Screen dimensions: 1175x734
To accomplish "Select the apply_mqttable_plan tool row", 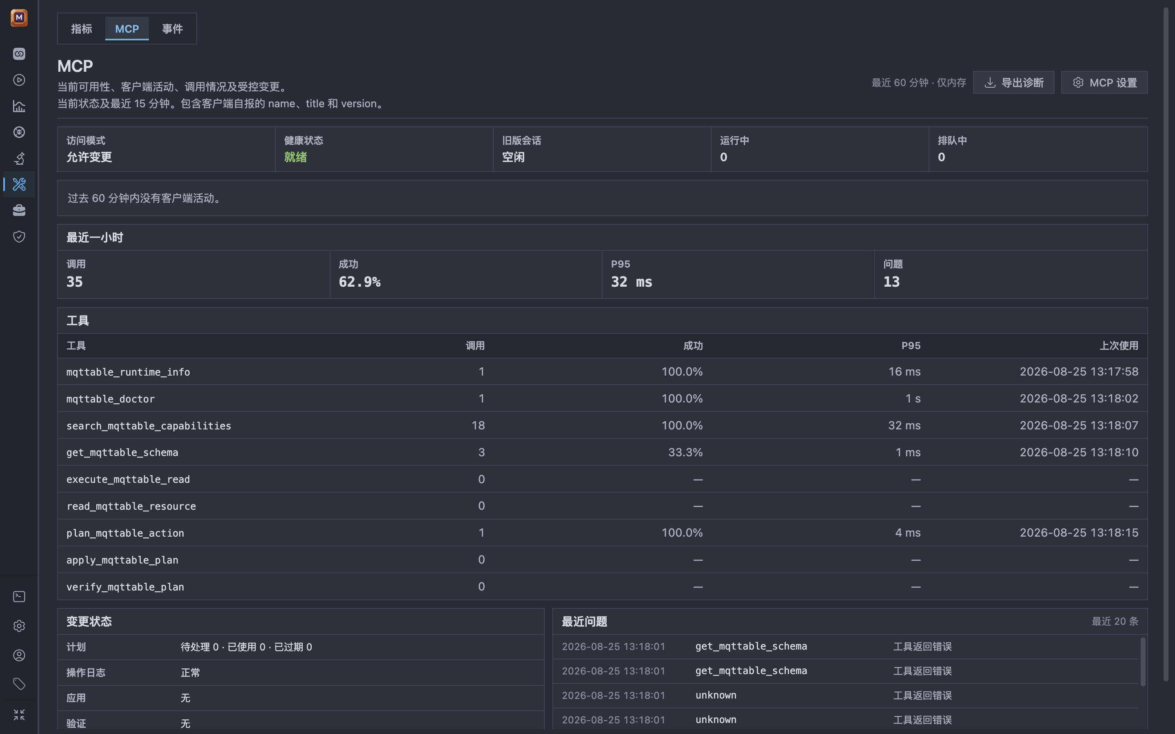I will (603, 560).
